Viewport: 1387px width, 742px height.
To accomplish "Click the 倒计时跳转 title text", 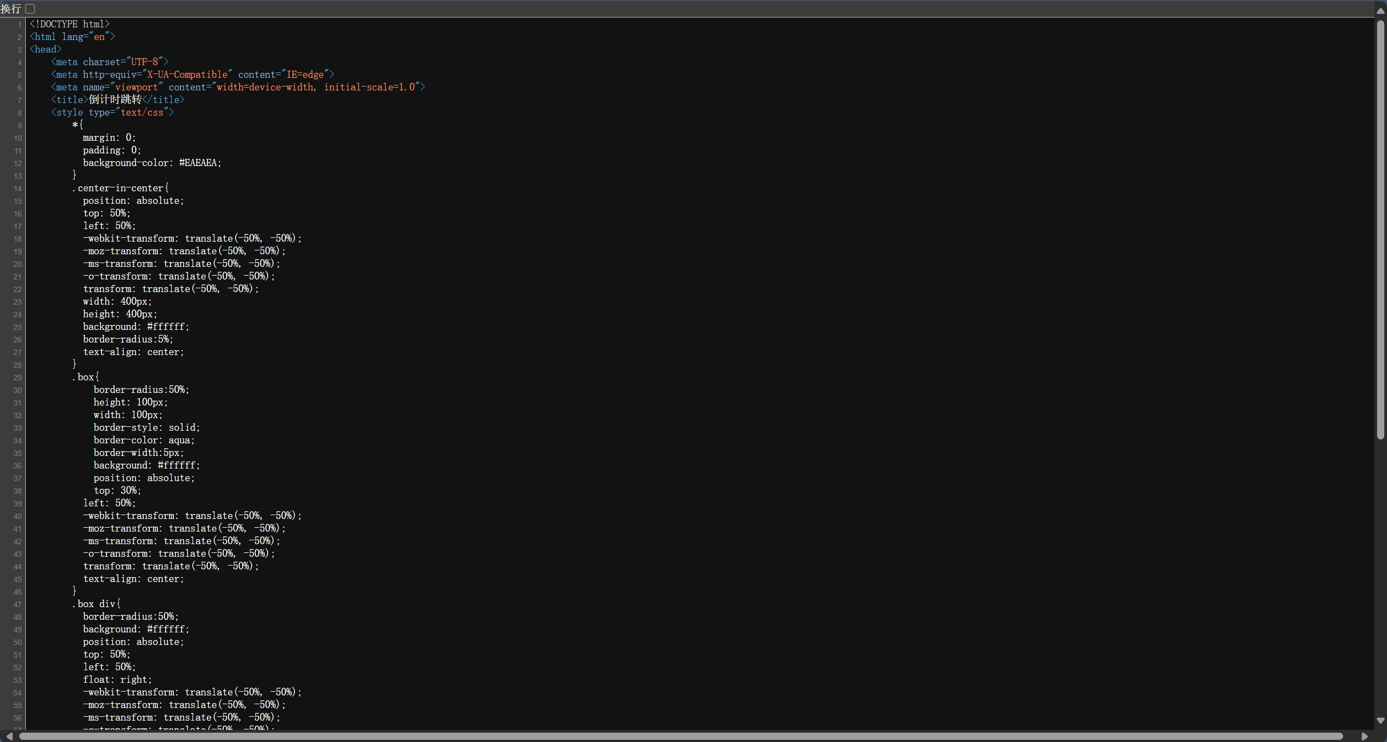I will point(115,100).
